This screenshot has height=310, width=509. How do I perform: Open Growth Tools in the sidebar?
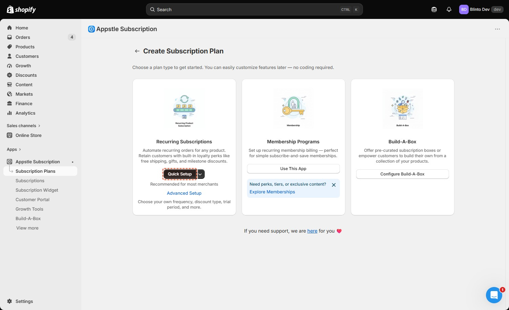click(x=40, y=209)
